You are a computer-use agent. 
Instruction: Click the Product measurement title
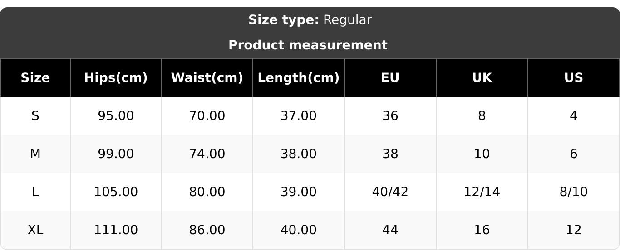308,45
